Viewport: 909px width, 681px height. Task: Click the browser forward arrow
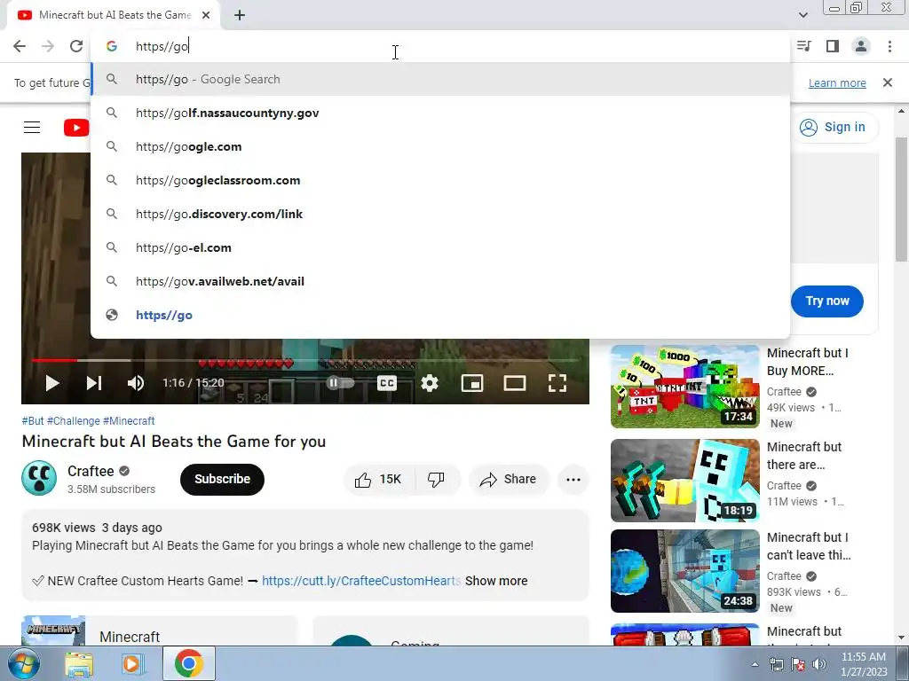coord(48,46)
